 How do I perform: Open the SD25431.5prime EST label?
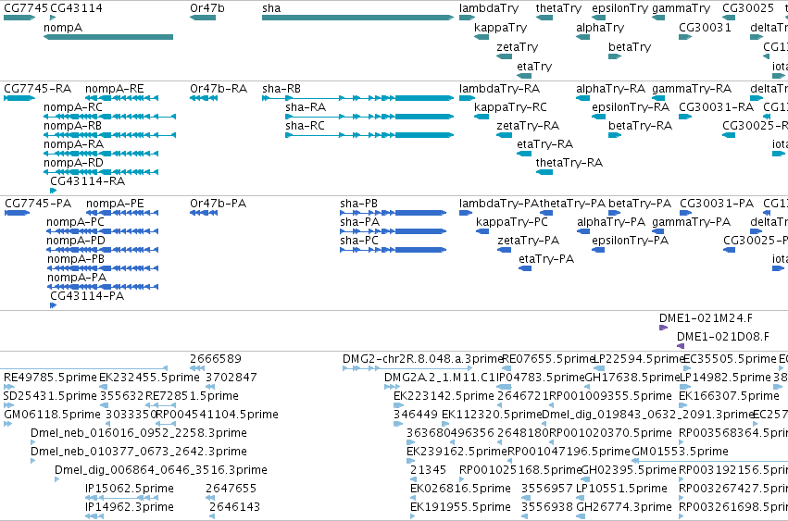point(50,396)
